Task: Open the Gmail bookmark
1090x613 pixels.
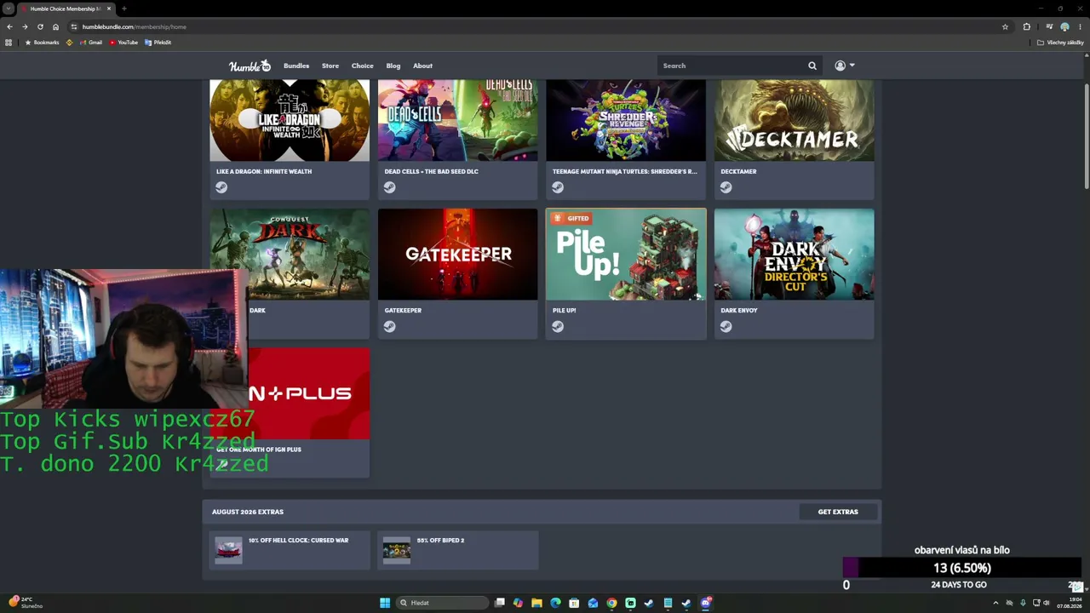Action: tap(90, 43)
